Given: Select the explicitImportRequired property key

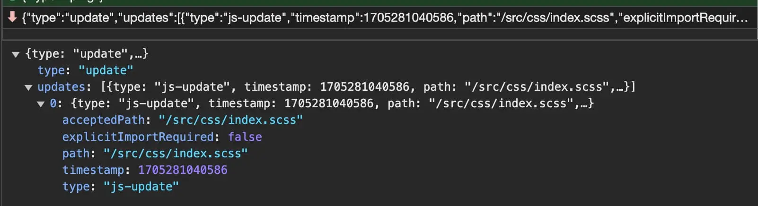Looking at the screenshot, I should pos(138,137).
